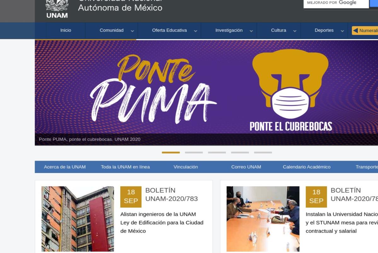Viewport: 378px width, 253px height.
Task: Open the Investigación menu chevron
Action: click(251, 31)
